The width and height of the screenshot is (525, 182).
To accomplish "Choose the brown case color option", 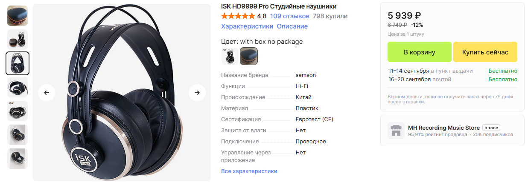I will pyautogui.click(x=248, y=56).
